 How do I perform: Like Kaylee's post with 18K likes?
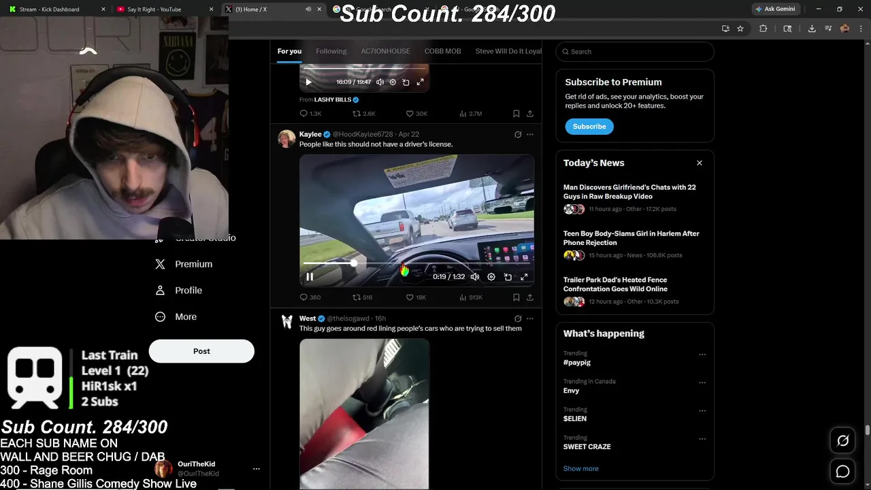(416, 297)
